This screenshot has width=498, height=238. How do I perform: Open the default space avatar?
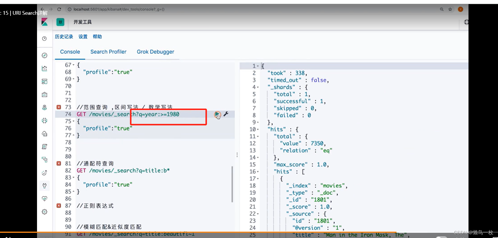coord(60,22)
